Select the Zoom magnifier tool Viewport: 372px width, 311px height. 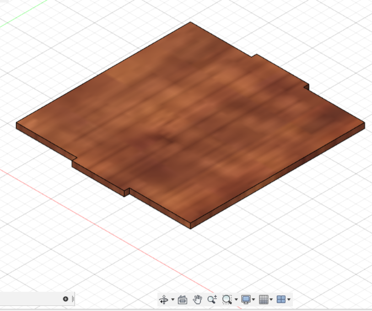(x=212, y=300)
